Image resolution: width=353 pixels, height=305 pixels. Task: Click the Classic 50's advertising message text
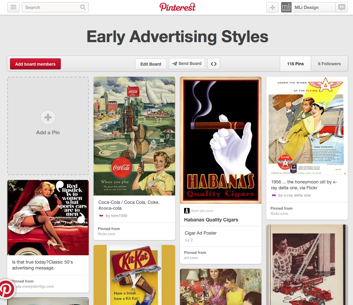coord(42,265)
